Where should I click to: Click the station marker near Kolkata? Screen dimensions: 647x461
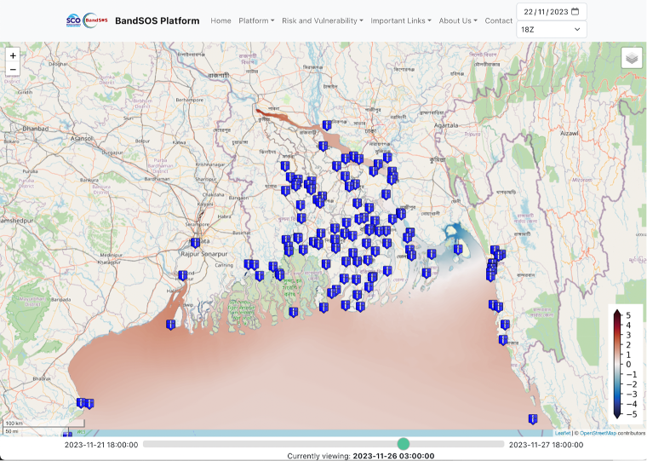(195, 243)
